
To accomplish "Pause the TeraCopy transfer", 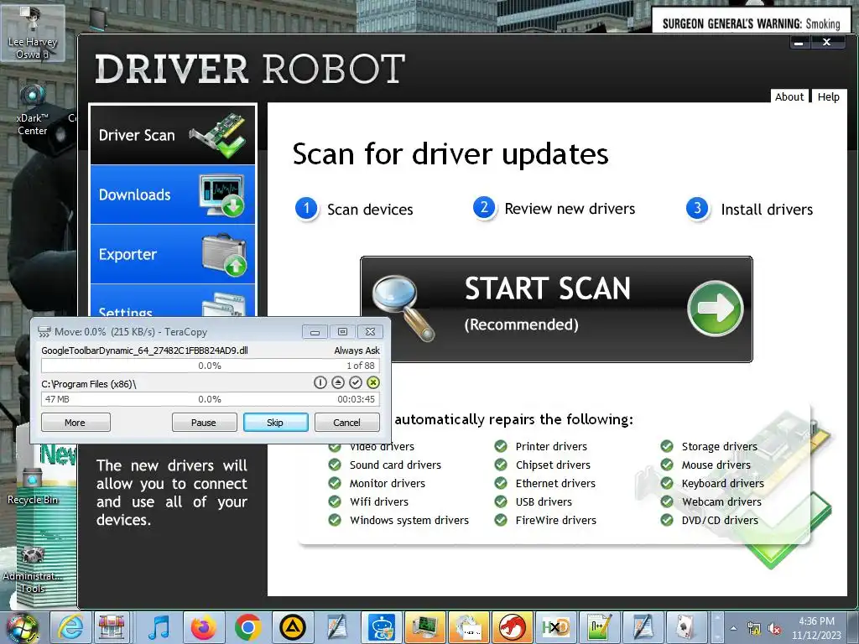I will click(x=204, y=423).
